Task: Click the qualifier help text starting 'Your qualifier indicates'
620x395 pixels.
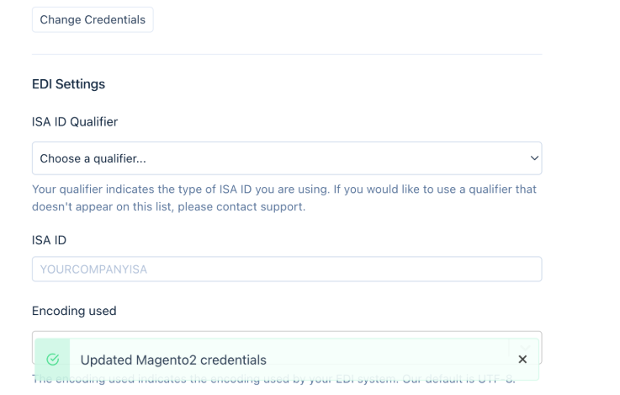Action: pyautogui.click(x=284, y=198)
